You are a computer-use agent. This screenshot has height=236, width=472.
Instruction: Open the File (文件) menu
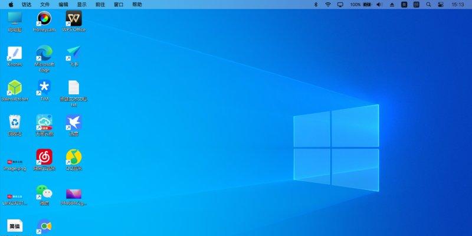pyautogui.click(x=45, y=5)
